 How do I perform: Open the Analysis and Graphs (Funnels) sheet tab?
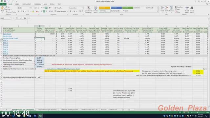click(x=47, y=109)
